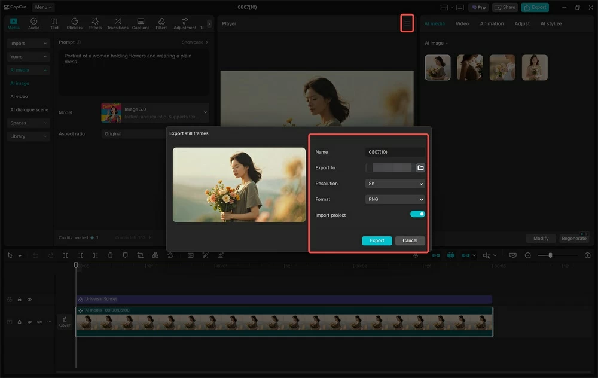Open the Filters panel
The width and height of the screenshot is (598, 378).
pyautogui.click(x=161, y=23)
